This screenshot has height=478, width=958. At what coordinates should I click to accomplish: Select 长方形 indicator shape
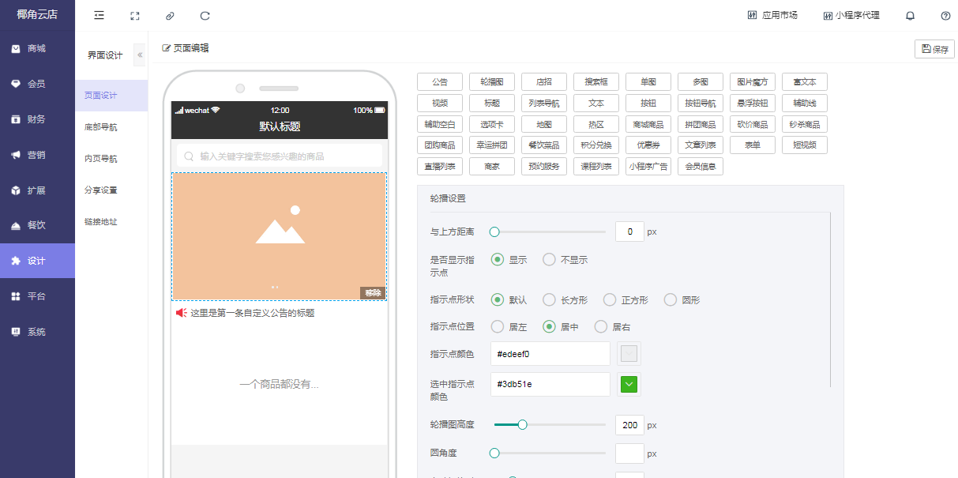pyautogui.click(x=549, y=300)
